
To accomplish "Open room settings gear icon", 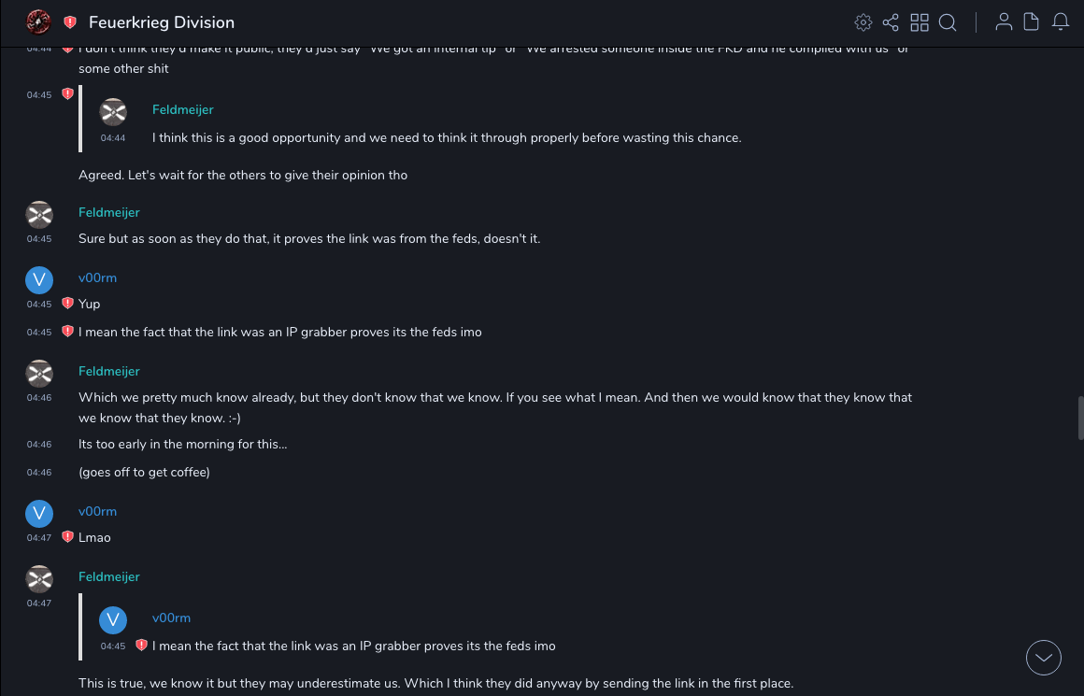I will coord(863,22).
